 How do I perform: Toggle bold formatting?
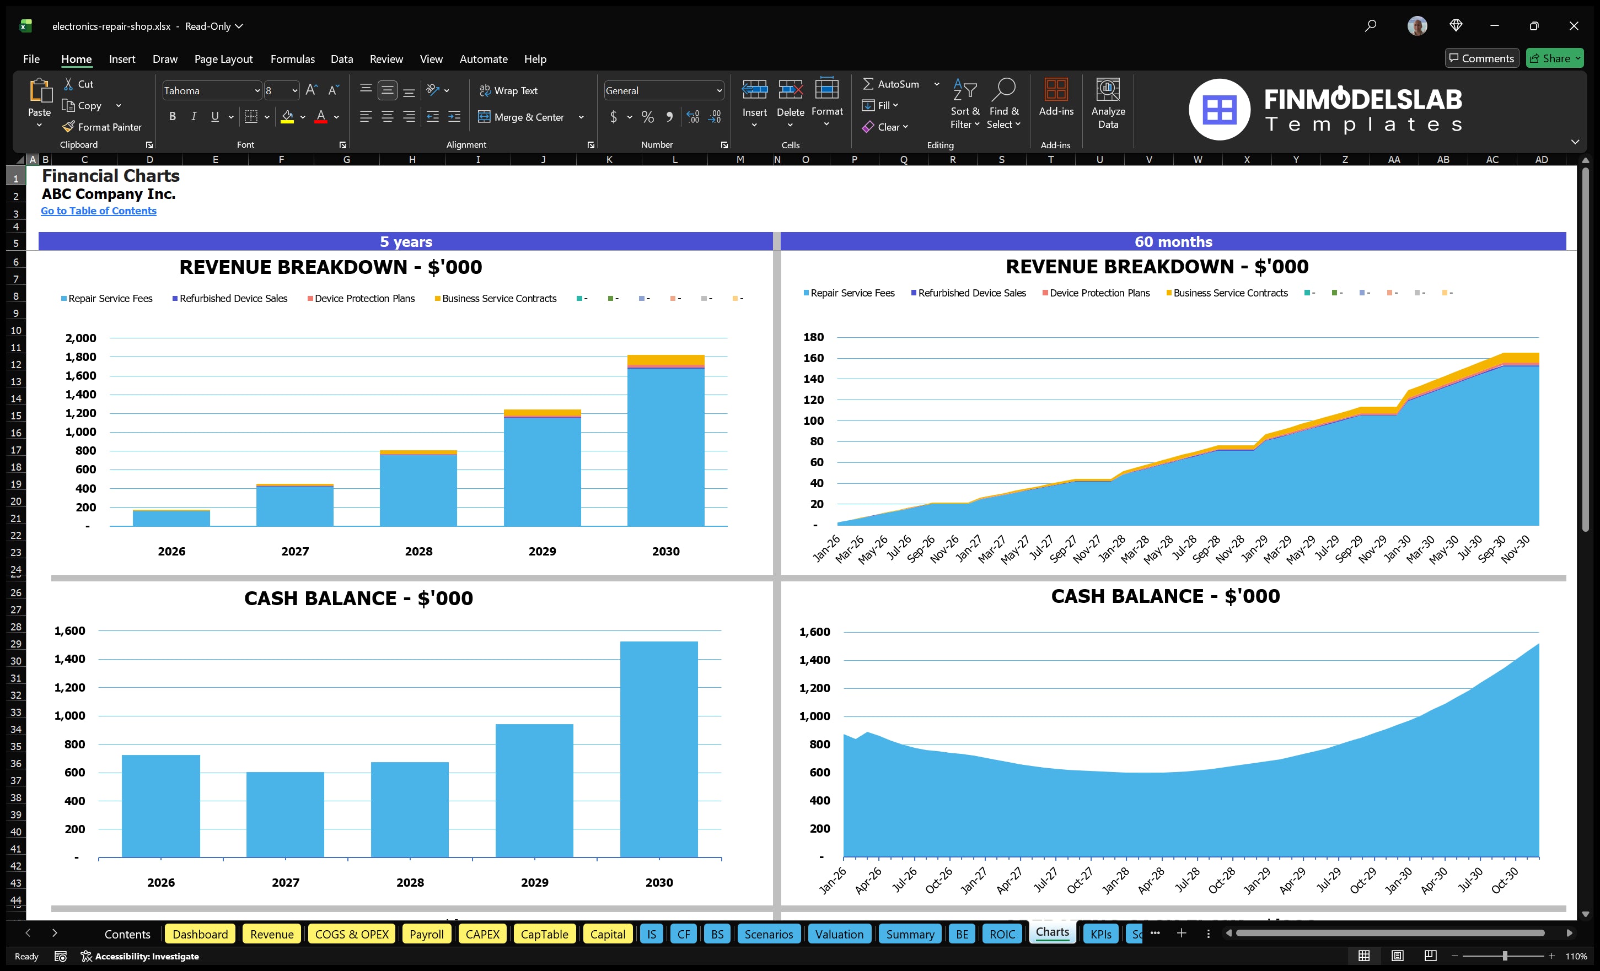pos(172,116)
